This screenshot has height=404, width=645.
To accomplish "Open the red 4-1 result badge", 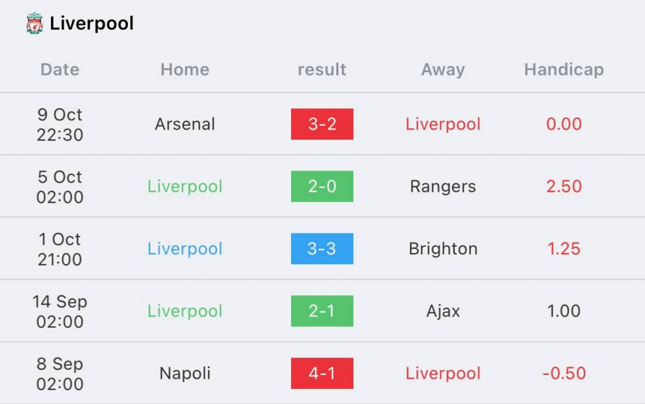I will click(x=322, y=373).
